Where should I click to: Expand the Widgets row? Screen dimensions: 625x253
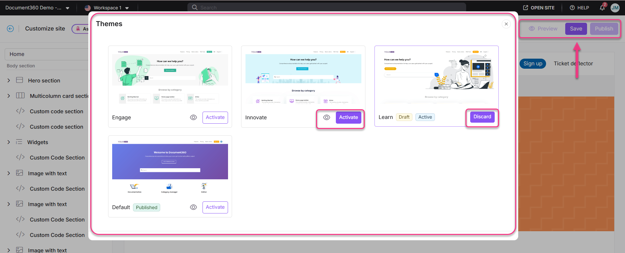click(x=9, y=142)
